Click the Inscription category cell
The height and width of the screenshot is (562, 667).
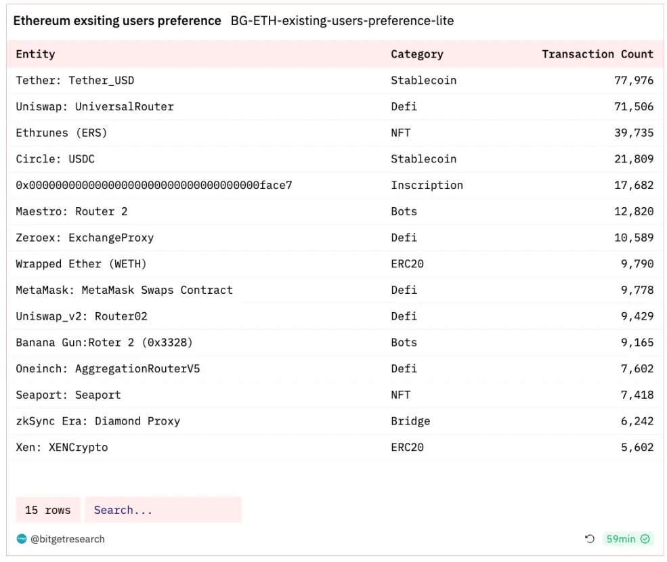[x=427, y=185]
